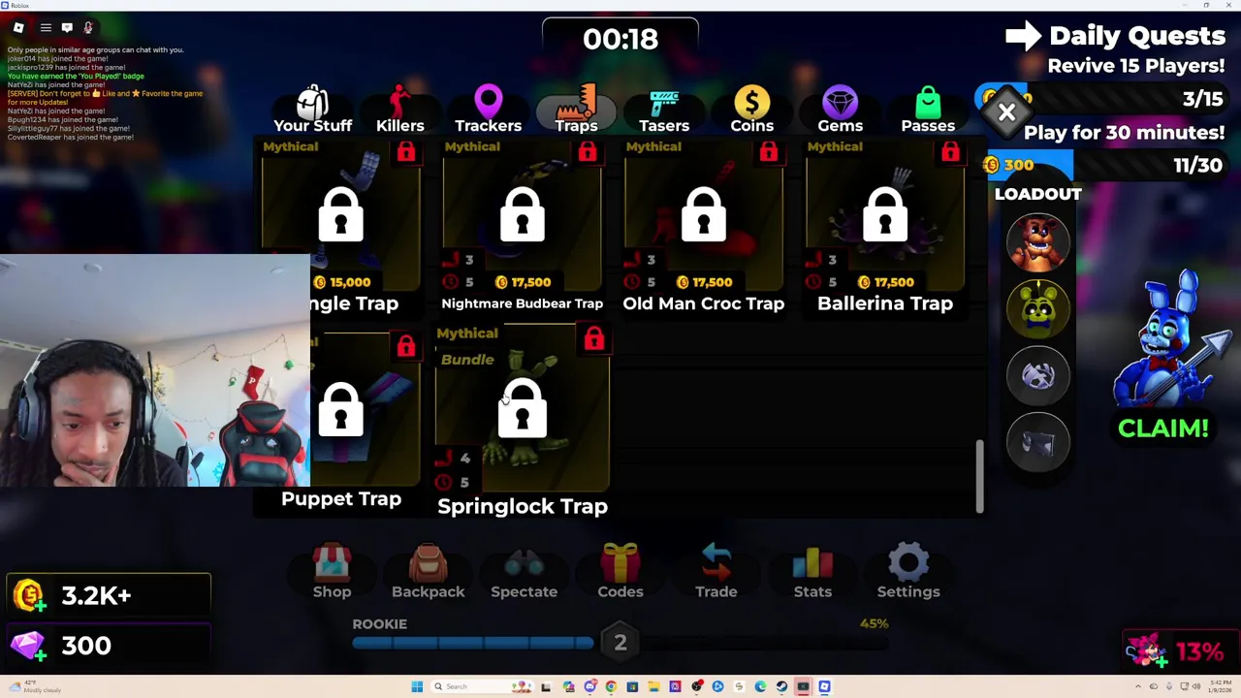Open the hamburger menu in Roblox top bar
1241x698 pixels.
pos(45,27)
